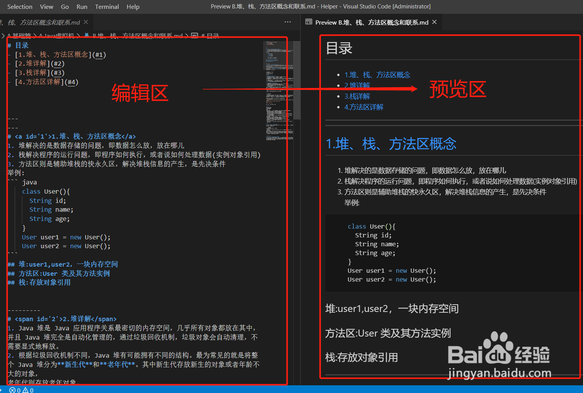
Task: Click editor heading '## 方法区:User 类及其方法实例'
Action: (59, 274)
